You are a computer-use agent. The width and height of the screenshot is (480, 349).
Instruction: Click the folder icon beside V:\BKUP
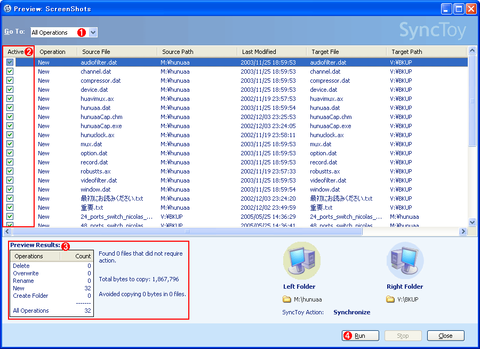coord(390,299)
